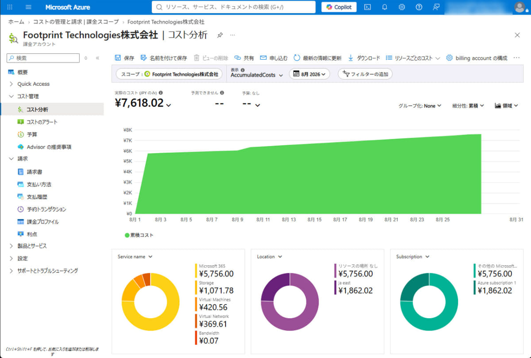
Task: Open the グループ化 None dropdown
Action: [420, 106]
